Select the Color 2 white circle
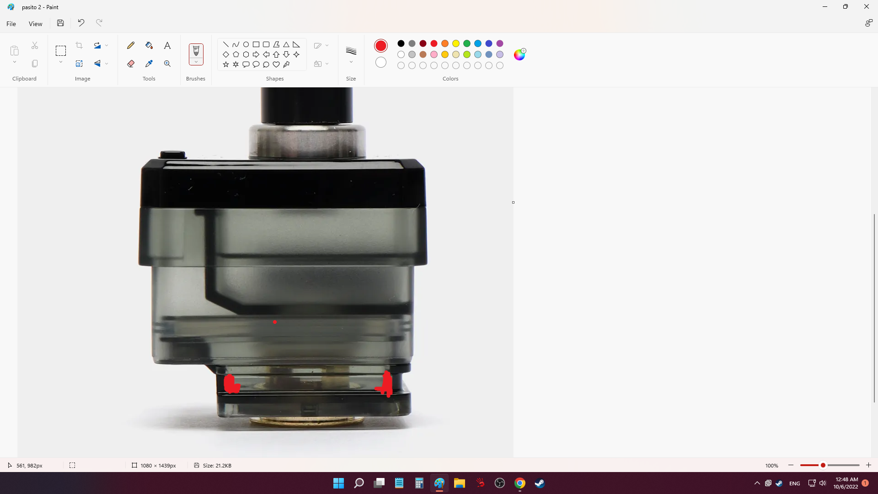 point(380,62)
